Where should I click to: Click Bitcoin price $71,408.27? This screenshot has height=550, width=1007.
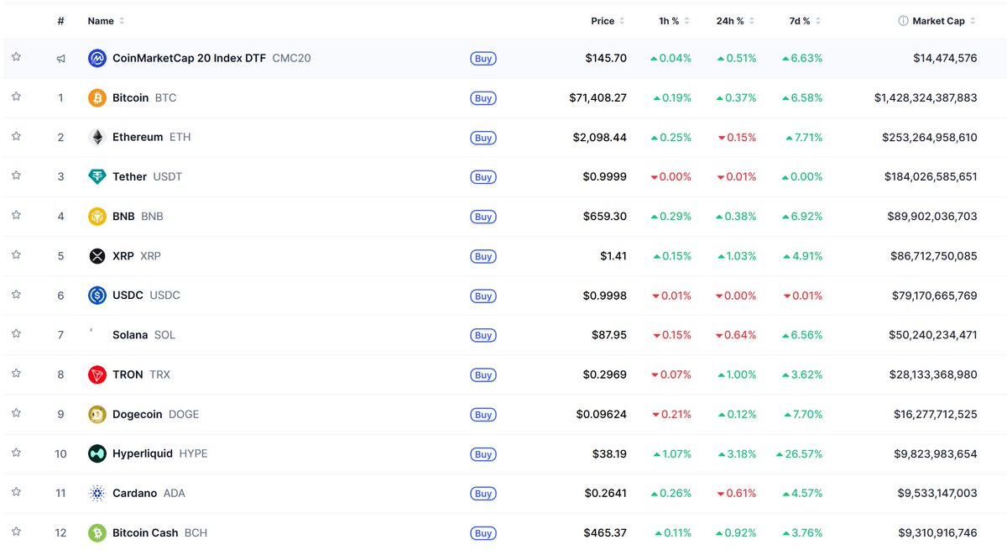coord(597,98)
